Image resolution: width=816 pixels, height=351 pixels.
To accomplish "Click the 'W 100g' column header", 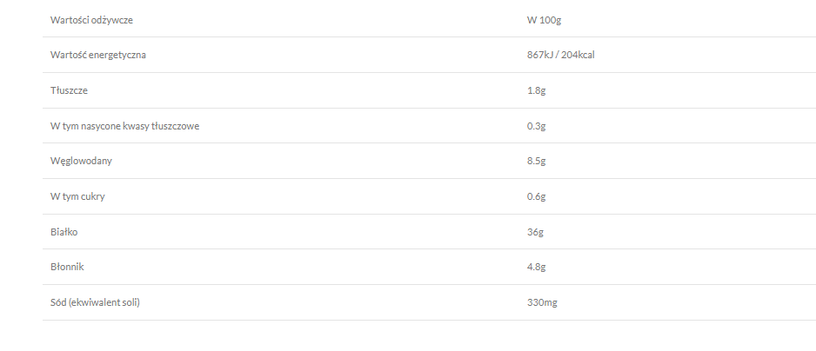I will tap(532, 19).
